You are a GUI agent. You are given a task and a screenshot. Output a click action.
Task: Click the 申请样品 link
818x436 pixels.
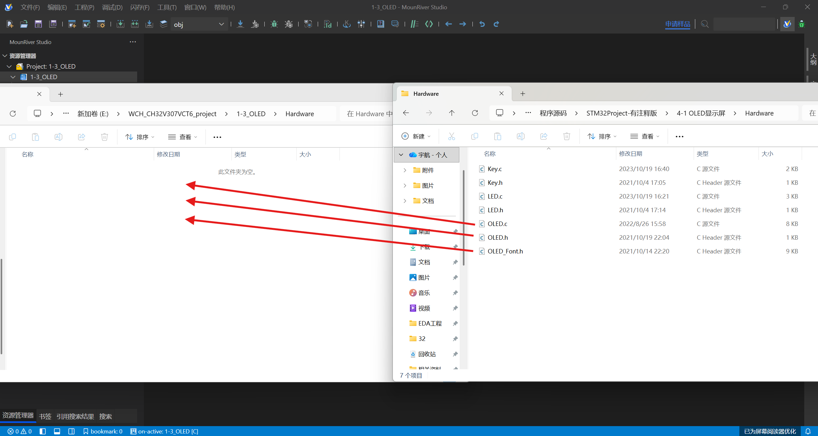point(678,24)
